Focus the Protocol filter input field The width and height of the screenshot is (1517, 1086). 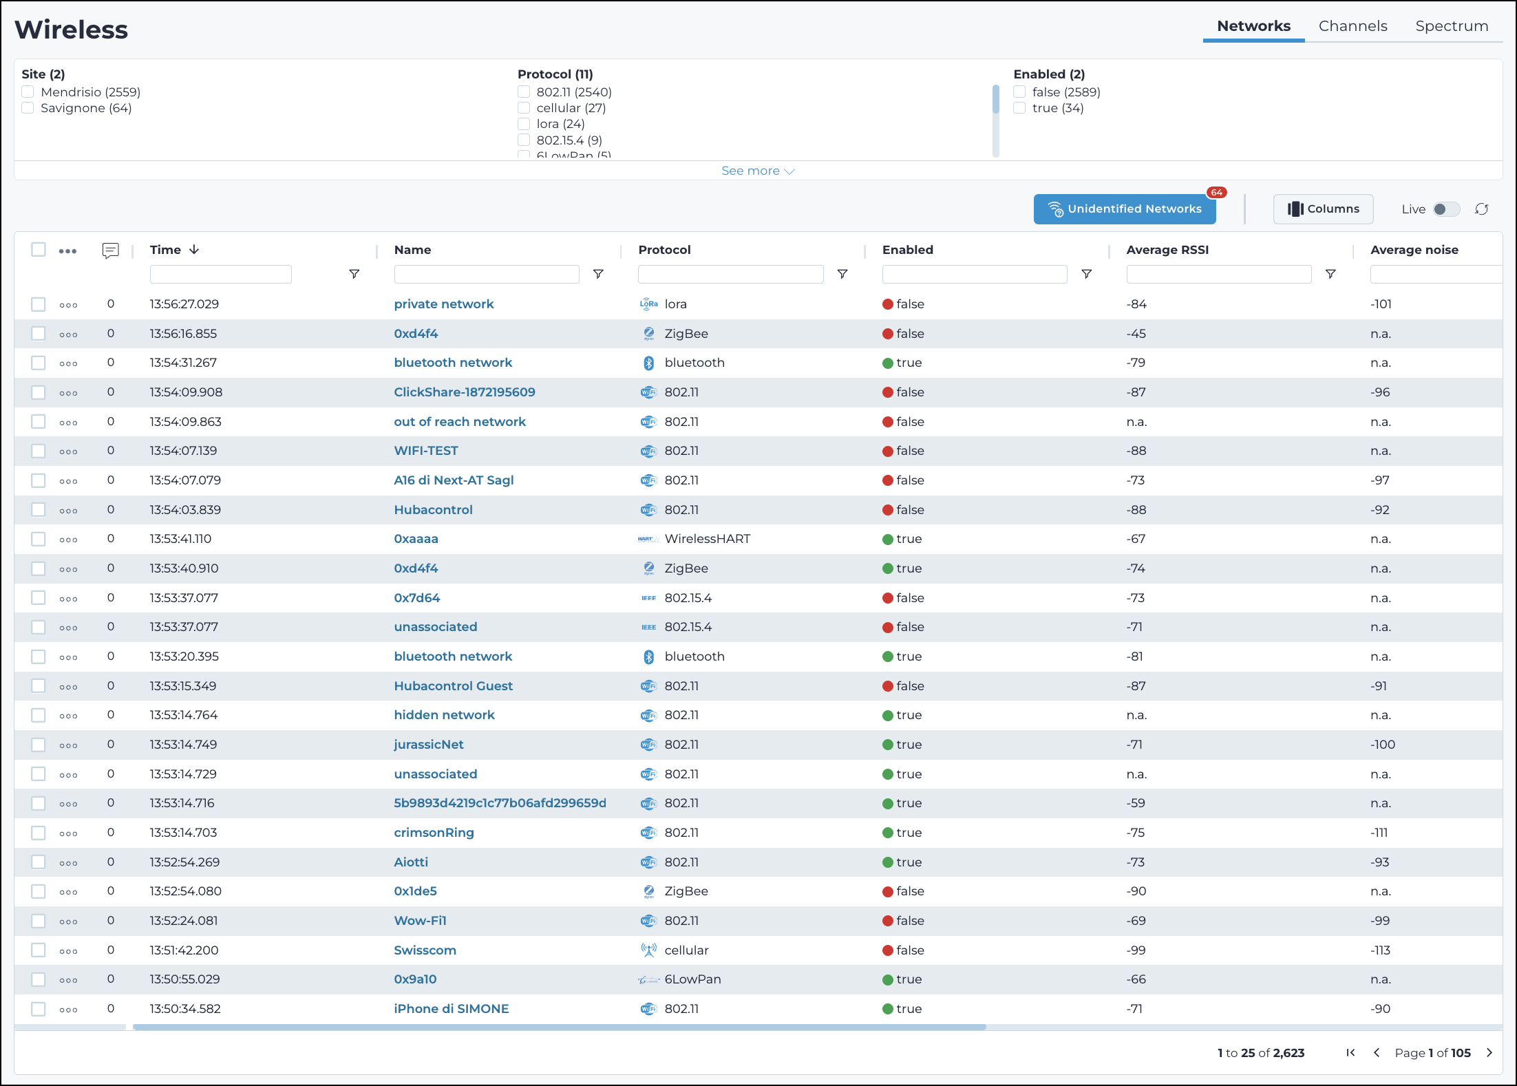(730, 274)
